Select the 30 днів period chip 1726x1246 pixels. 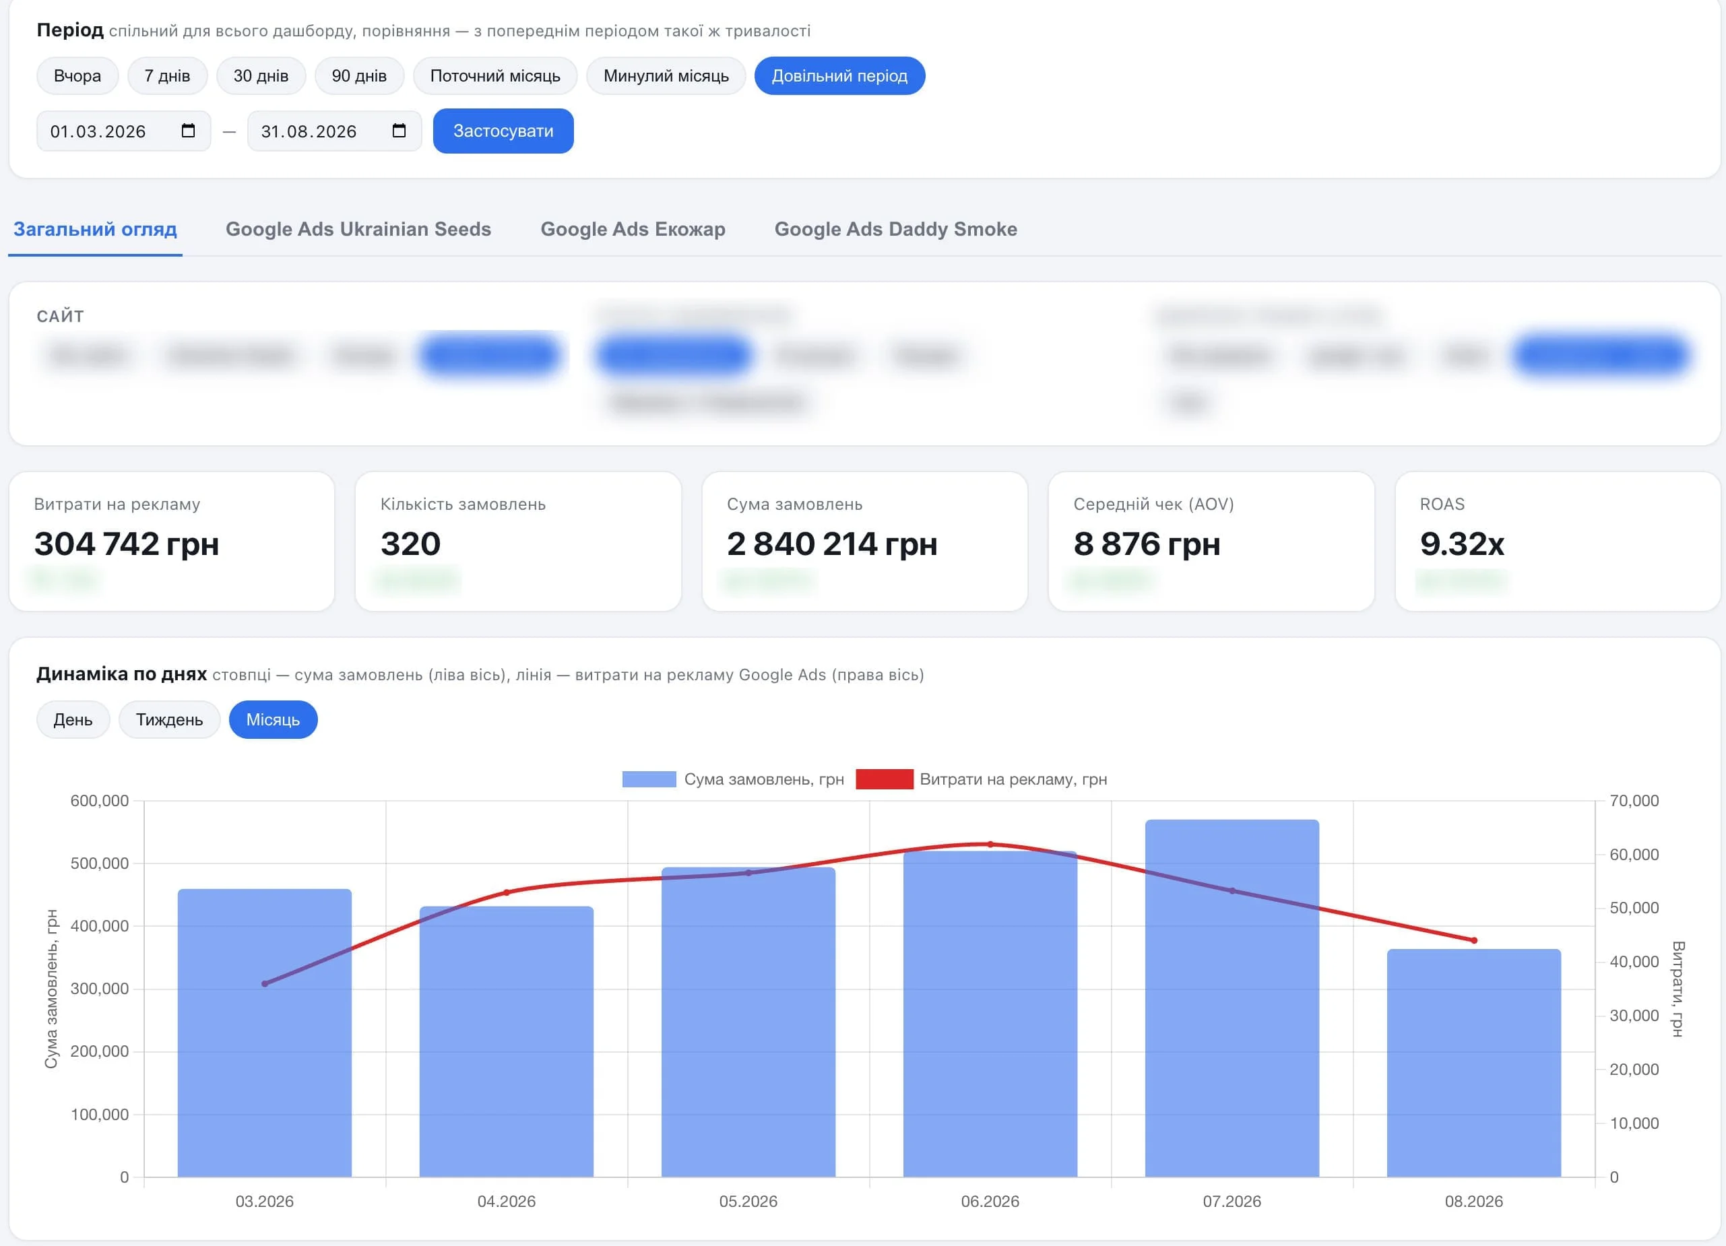[x=261, y=76]
